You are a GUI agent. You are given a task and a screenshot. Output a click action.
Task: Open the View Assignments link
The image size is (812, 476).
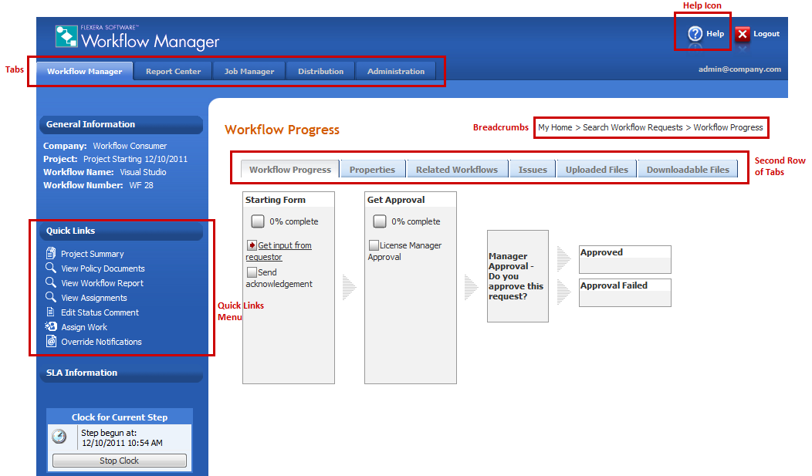94,298
